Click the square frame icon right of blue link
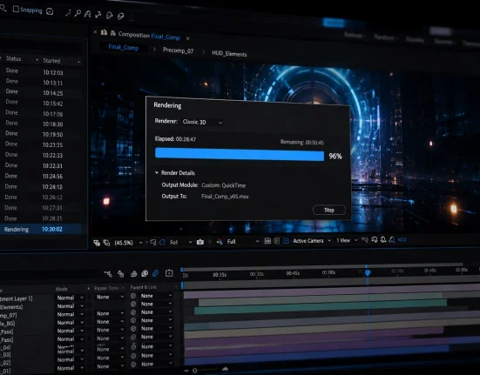This screenshot has height=375, width=480. (169, 273)
